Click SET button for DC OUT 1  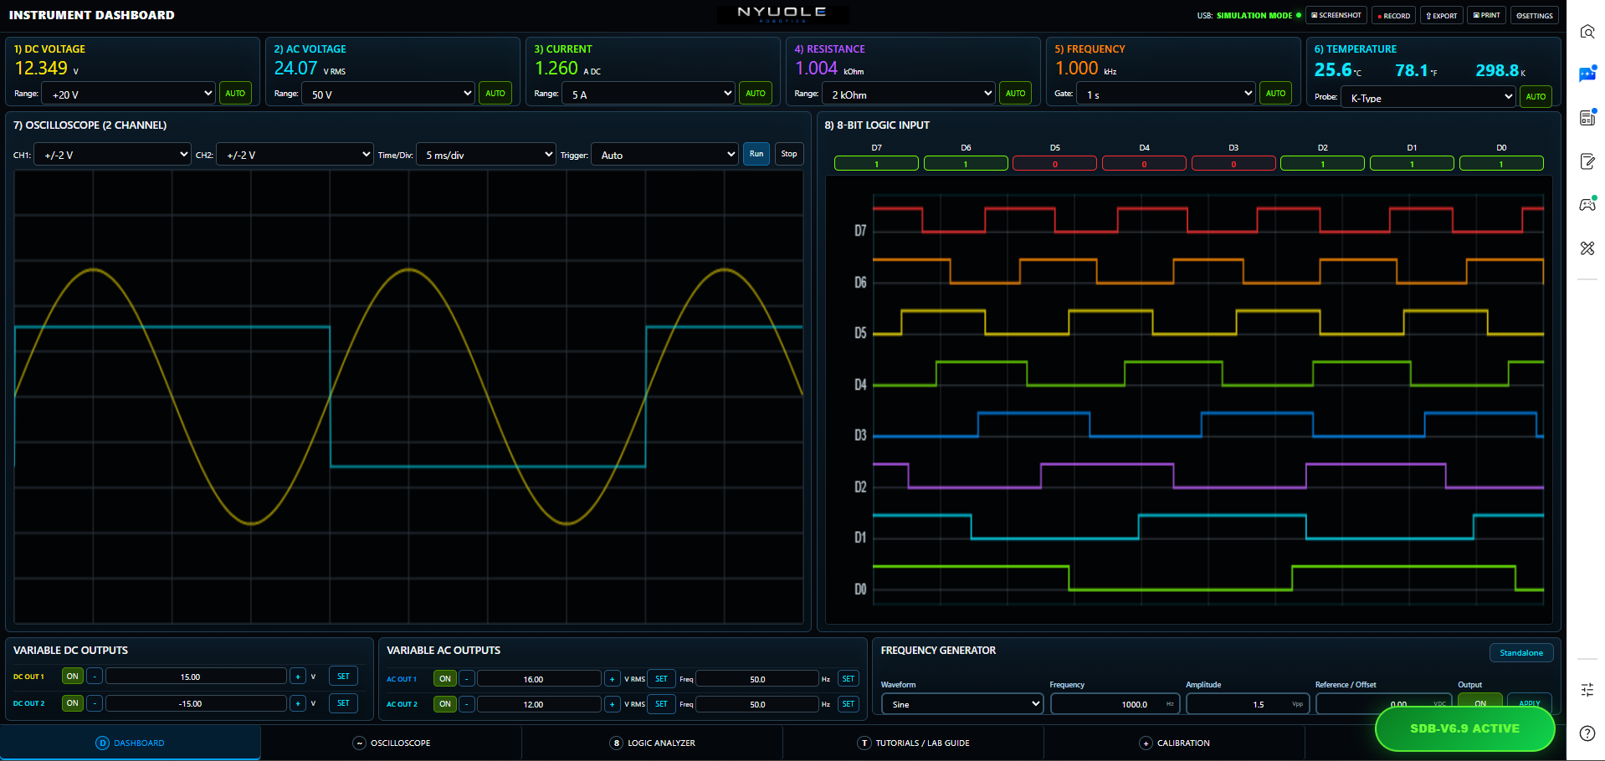click(x=343, y=677)
